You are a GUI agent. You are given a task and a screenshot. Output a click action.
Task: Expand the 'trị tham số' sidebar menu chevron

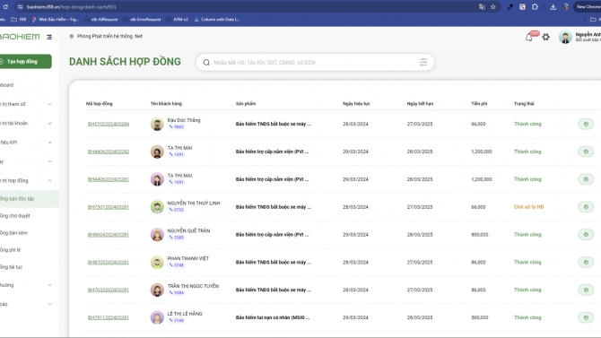pos(50,104)
